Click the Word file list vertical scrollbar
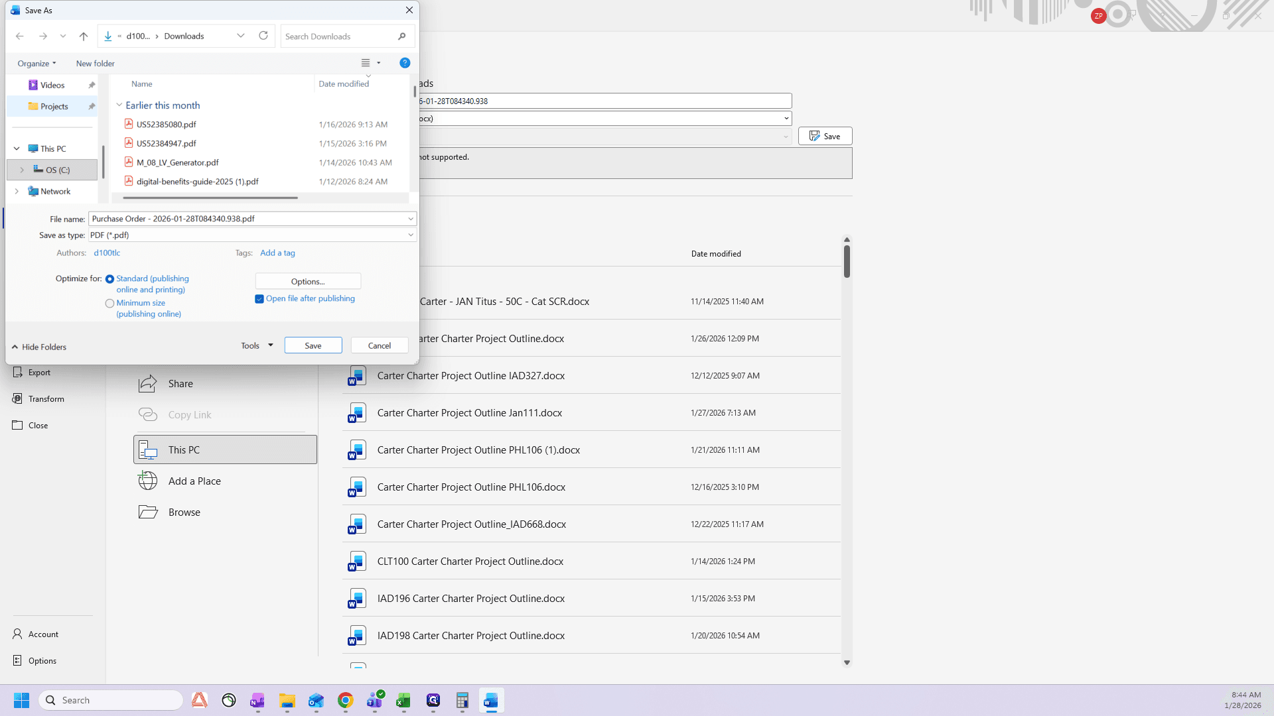Image resolution: width=1274 pixels, height=716 pixels. point(847,261)
